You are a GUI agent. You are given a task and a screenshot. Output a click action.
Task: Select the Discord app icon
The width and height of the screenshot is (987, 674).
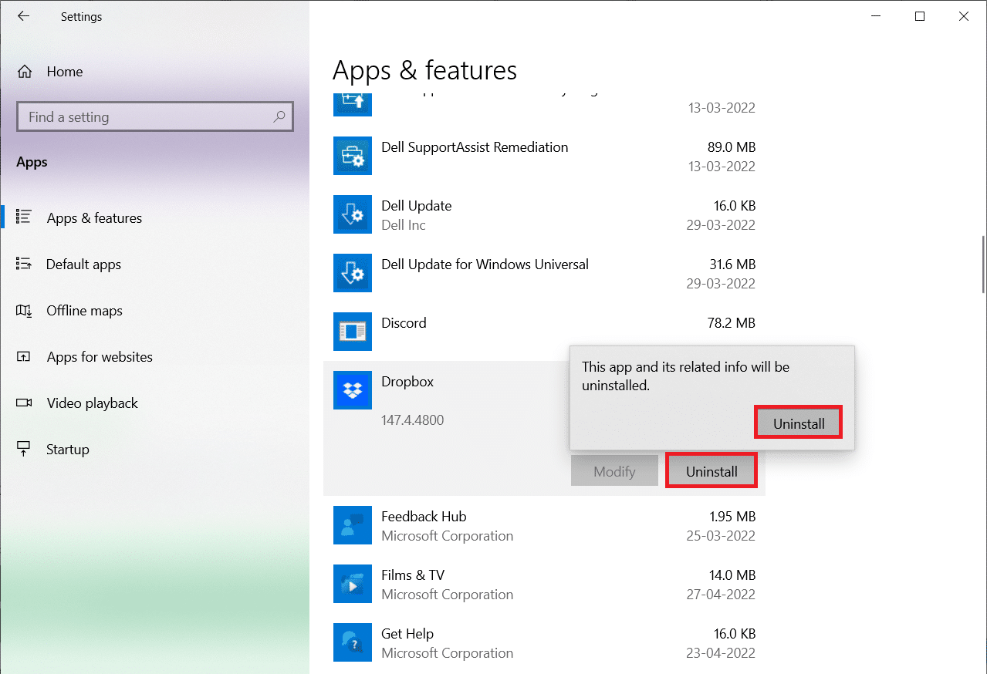(353, 332)
